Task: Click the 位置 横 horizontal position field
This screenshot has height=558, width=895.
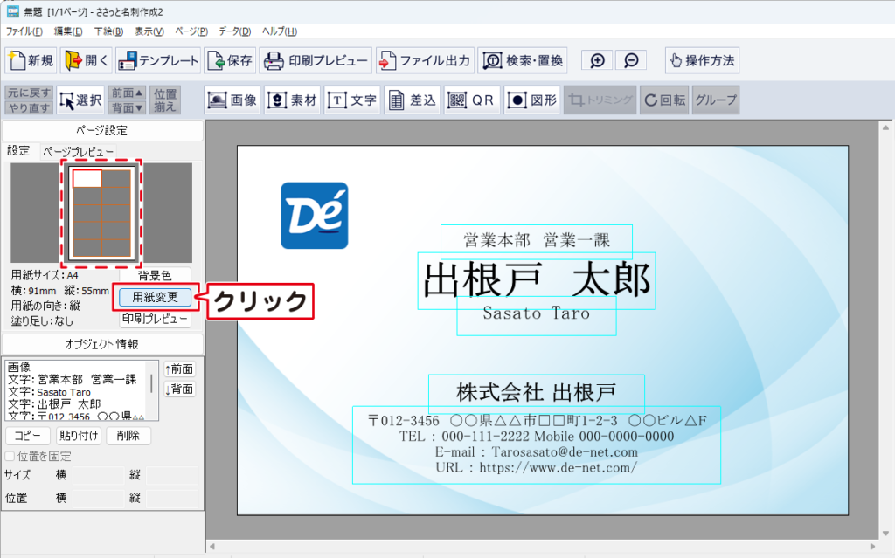Action: [x=98, y=498]
